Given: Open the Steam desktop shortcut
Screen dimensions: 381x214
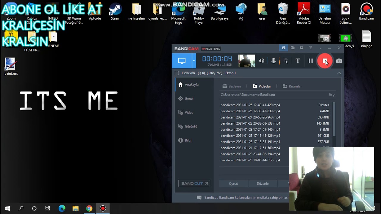Looking at the screenshot, I should pos(115,12).
